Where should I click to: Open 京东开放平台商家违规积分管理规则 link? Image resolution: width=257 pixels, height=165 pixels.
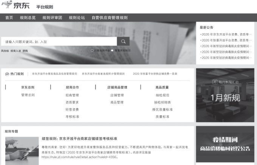(x=103, y=74)
